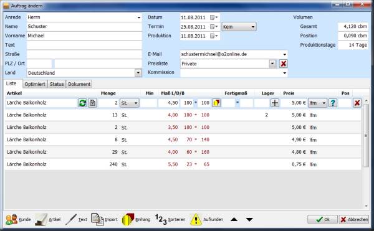Viewport: 374px width, 231px height.
Task: Click the Abbrechen button
Action: click(354, 219)
